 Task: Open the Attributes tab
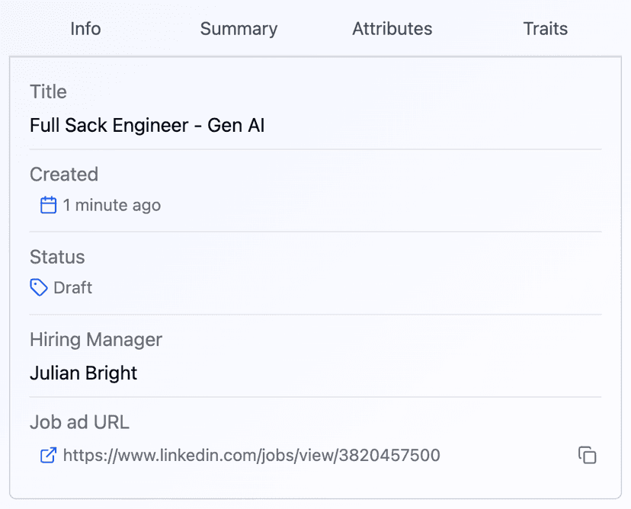[x=392, y=29]
